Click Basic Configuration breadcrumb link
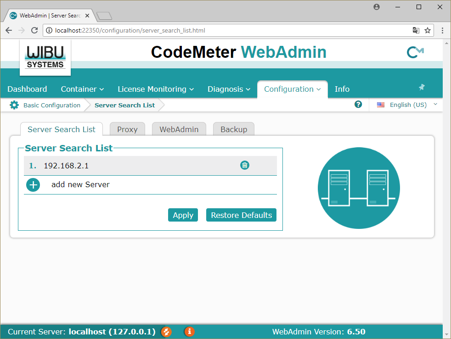 pos(52,105)
